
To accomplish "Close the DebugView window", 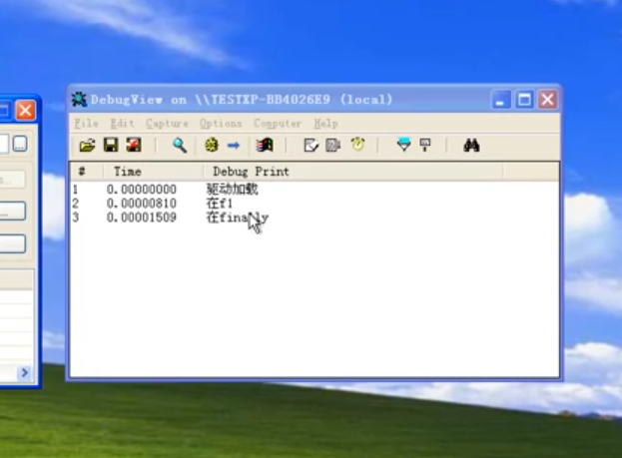I will pos(548,99).
